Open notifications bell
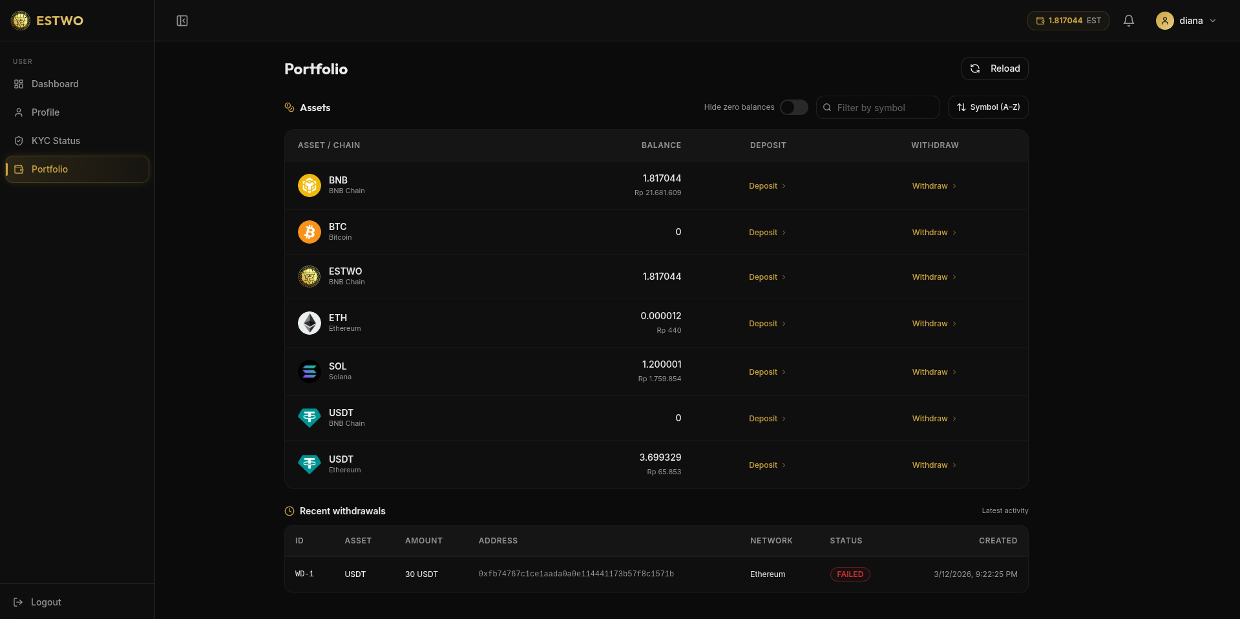 (1129, 21)
